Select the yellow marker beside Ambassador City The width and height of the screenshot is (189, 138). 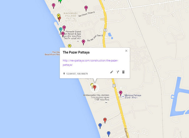coord(92,85)
